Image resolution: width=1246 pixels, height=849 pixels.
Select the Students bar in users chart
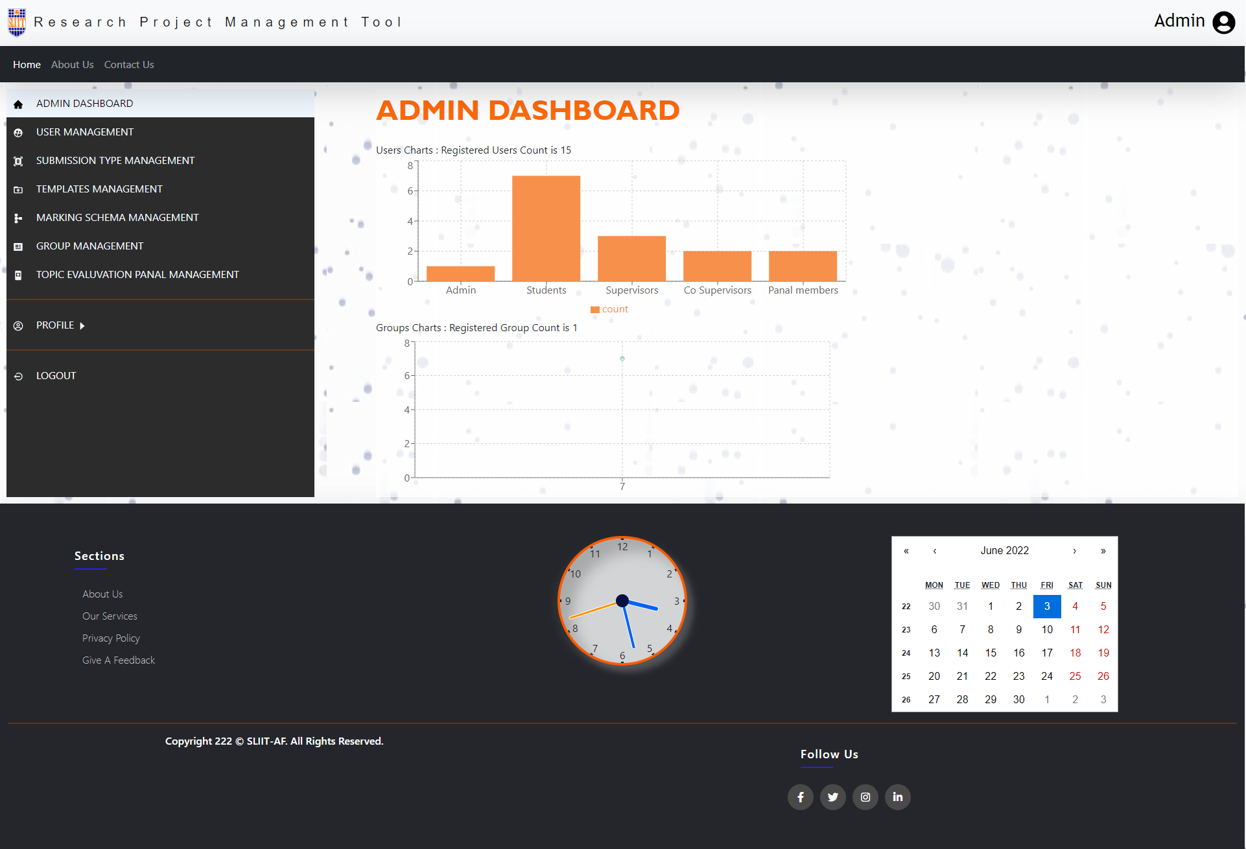(x=546, y=228)
